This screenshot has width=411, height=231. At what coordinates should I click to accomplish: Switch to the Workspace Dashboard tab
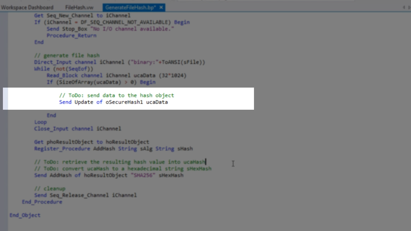pyautogui.click(x=27, y=7)
